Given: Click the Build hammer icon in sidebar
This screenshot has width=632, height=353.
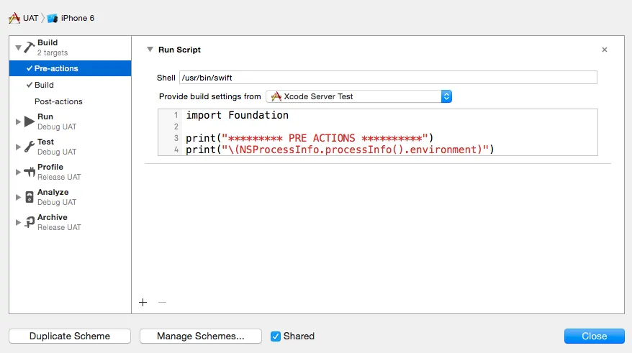Looking at the screenshot, I should 30,47.
